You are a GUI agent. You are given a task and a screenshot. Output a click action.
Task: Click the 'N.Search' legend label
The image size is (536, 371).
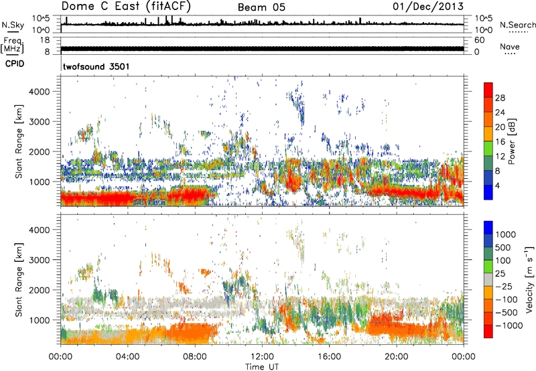[x=517, y=25]
